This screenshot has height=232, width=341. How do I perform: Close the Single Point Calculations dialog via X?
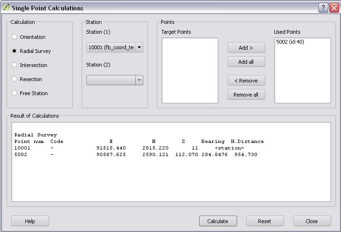click(333, 7)
